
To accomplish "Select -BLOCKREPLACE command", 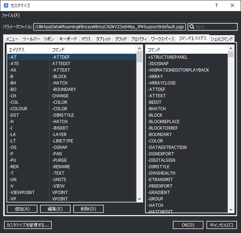I will pyautogui.click(x=187, y=121).
